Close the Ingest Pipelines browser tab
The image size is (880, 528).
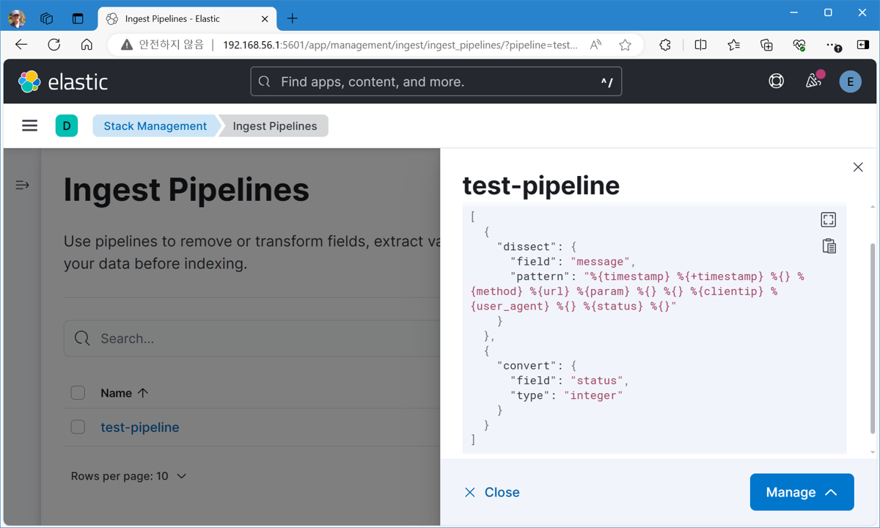(x=265, y=19)
